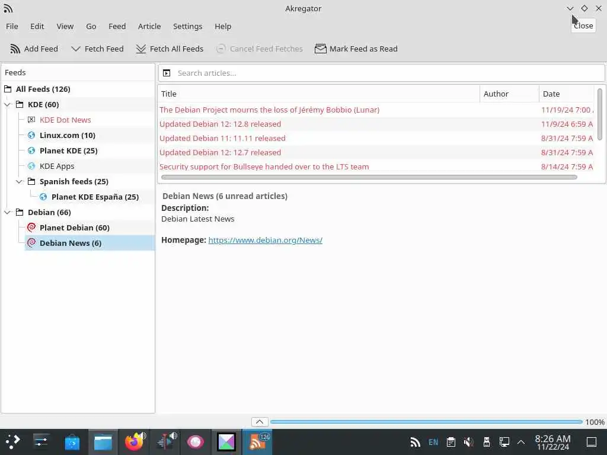Screen dimensions: 607x455
Task: Open Dolphin file manager in taskbar
Action: (x=103, y=442)
